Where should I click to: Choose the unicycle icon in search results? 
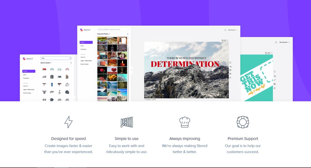point(60,92)
